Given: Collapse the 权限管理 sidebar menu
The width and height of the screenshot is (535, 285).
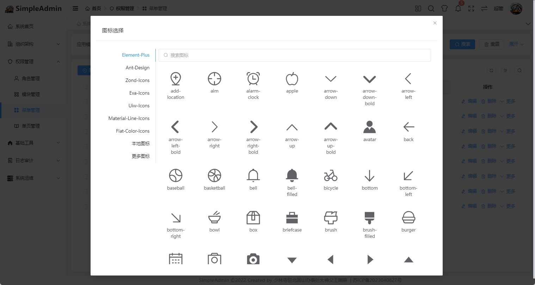Looking at the screenshot, I should pyautogui.click(x=33, y=62).
